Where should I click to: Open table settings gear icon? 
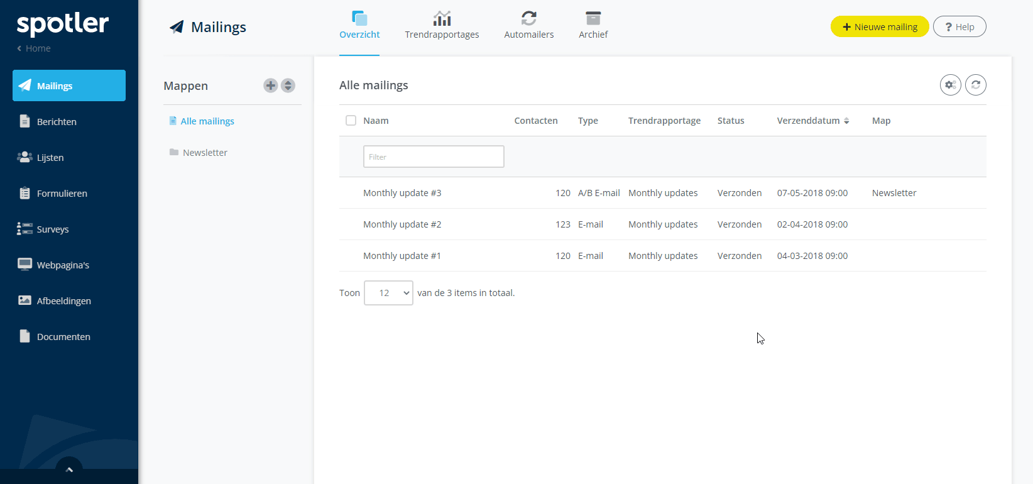[x=951, y=85]
